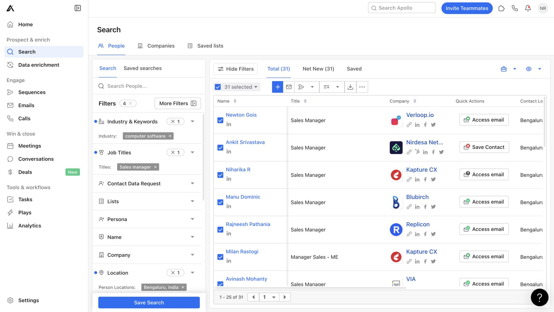Click the Hide Filters button
This screenshot has width=554, height=312.
[235, 69]
